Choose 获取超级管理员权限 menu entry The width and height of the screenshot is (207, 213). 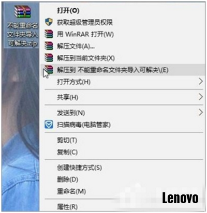[85, 22]
